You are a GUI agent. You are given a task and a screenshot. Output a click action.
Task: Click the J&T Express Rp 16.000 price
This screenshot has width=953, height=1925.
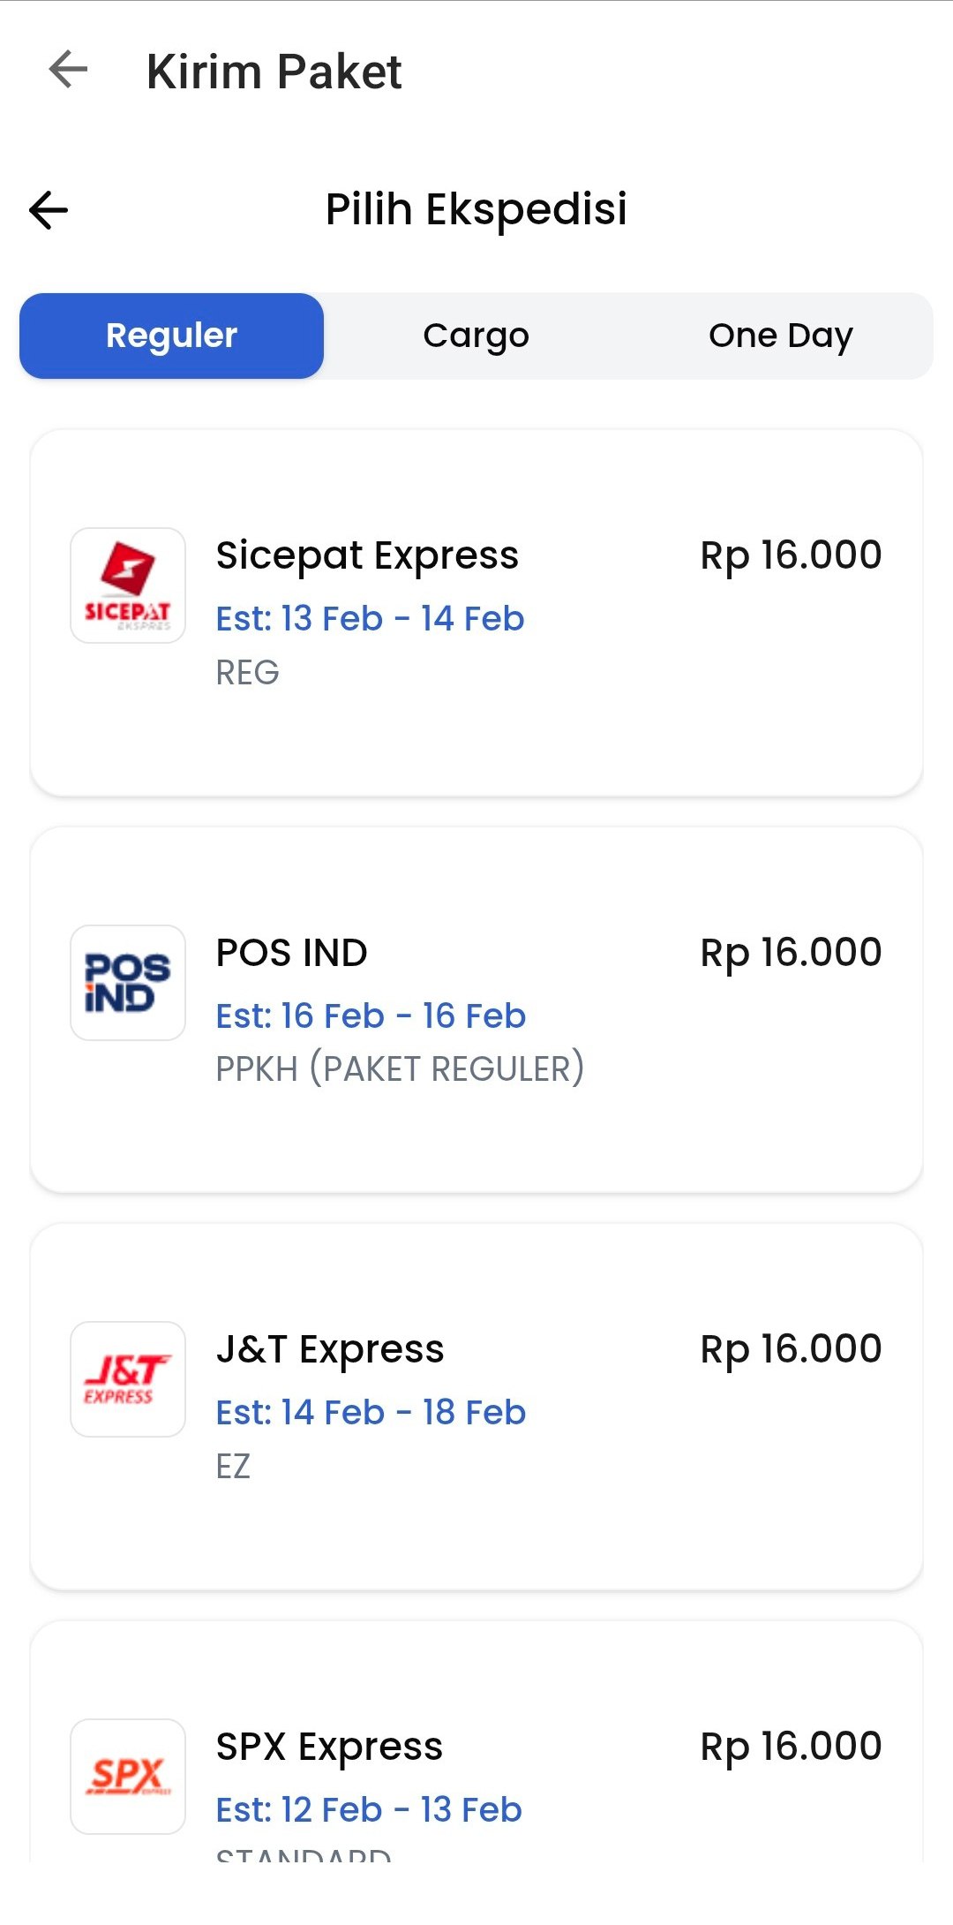791,1349
